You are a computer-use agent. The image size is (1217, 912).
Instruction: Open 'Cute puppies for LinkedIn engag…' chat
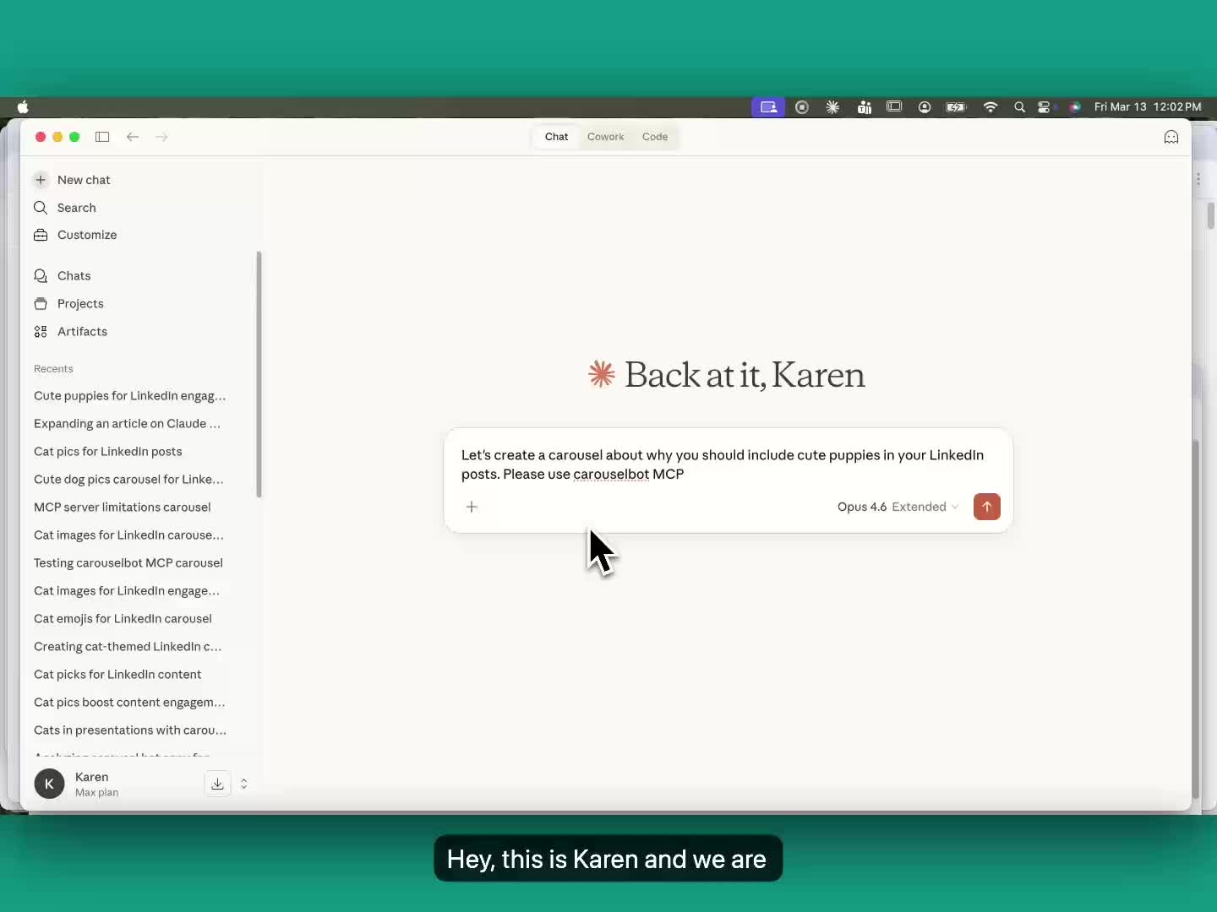pyautogui.click(x=130, y=396)
